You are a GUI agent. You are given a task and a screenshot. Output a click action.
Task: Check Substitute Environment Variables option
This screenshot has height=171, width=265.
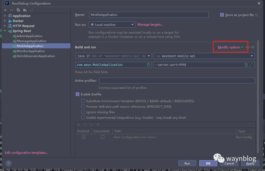coord(83,101)
